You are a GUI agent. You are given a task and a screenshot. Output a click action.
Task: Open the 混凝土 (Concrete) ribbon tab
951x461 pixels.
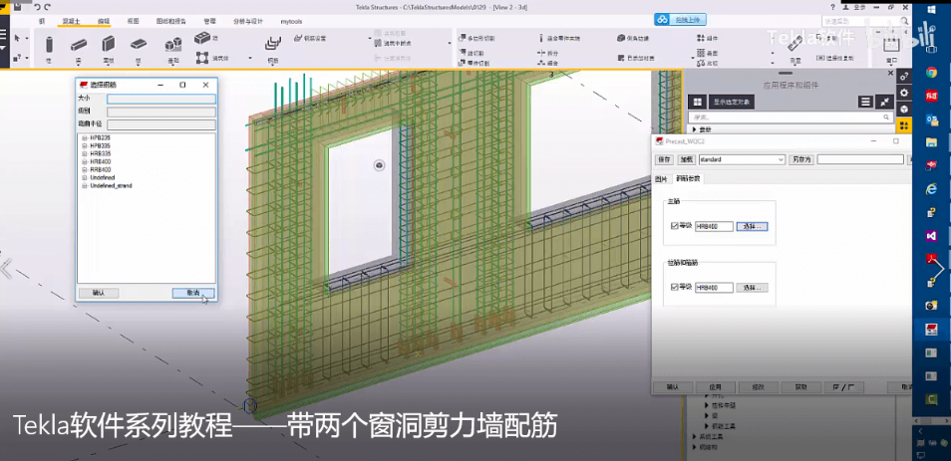[x=71, y=21]
